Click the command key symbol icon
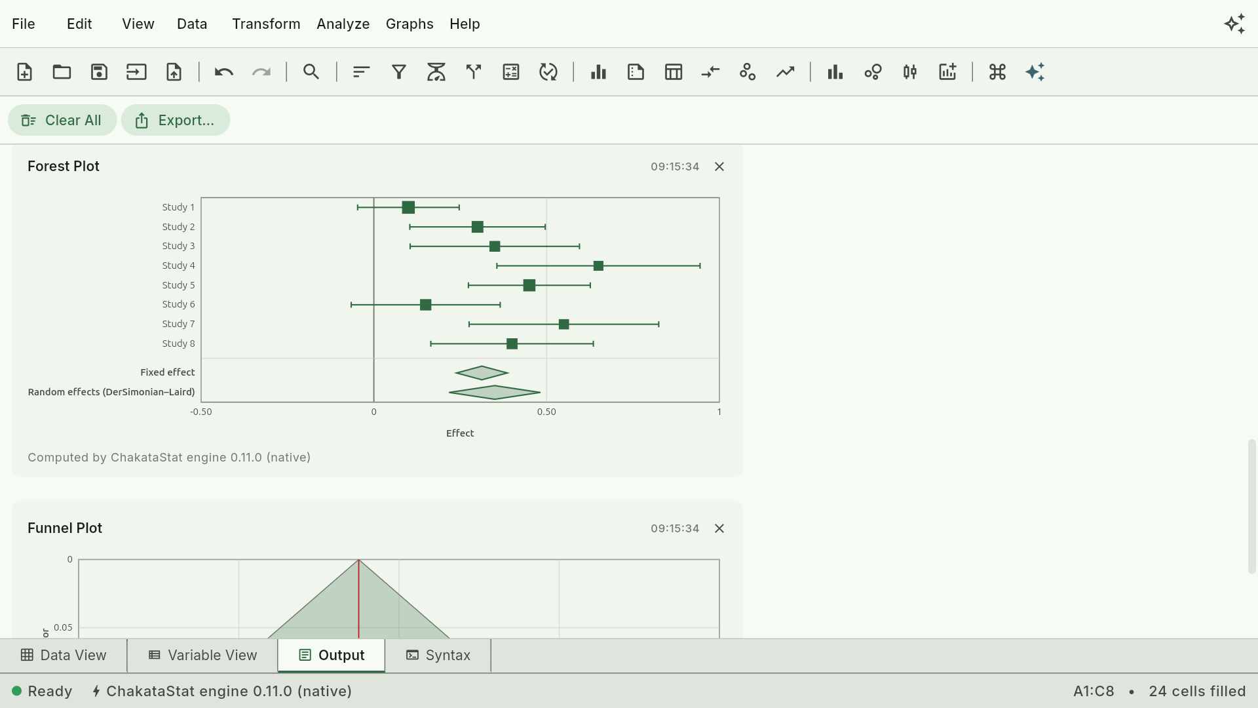The image size is (1258, 708). tap(997, 72)
